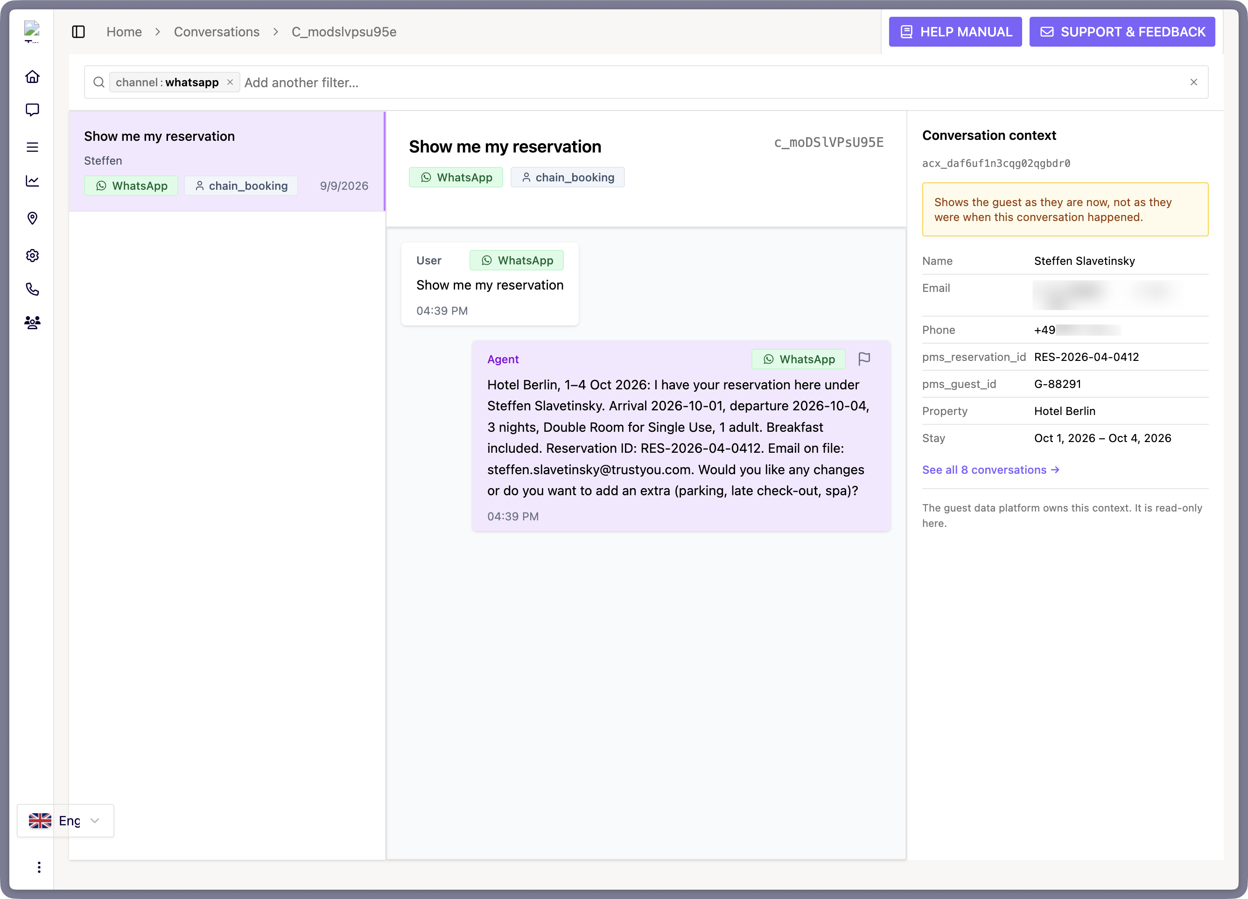Click the context ID acx_daf6uf1n3cqg02qgbdr0
This screenshot has width=1248, height=899.
click(996, 163)
